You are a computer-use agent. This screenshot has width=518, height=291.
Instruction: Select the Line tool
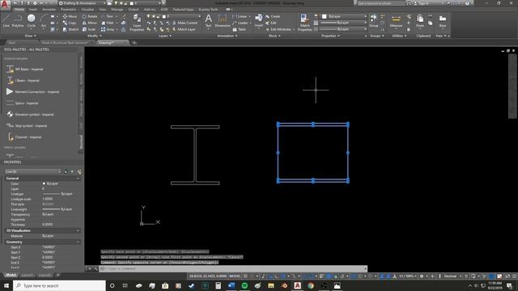pos(6,20)
